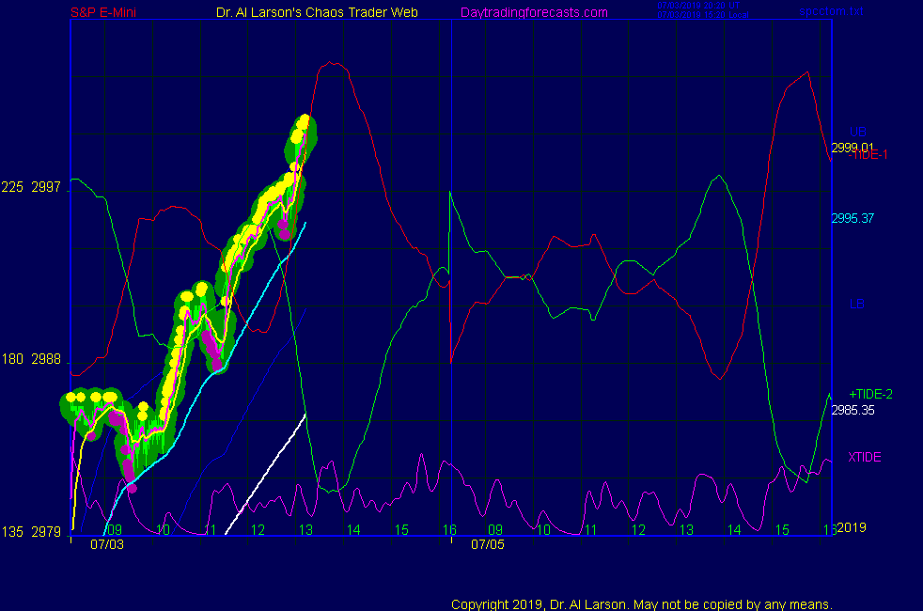Click the 225 2997 price axis label
The height and width of the screenshot is (611, 923).
[32, 188]
